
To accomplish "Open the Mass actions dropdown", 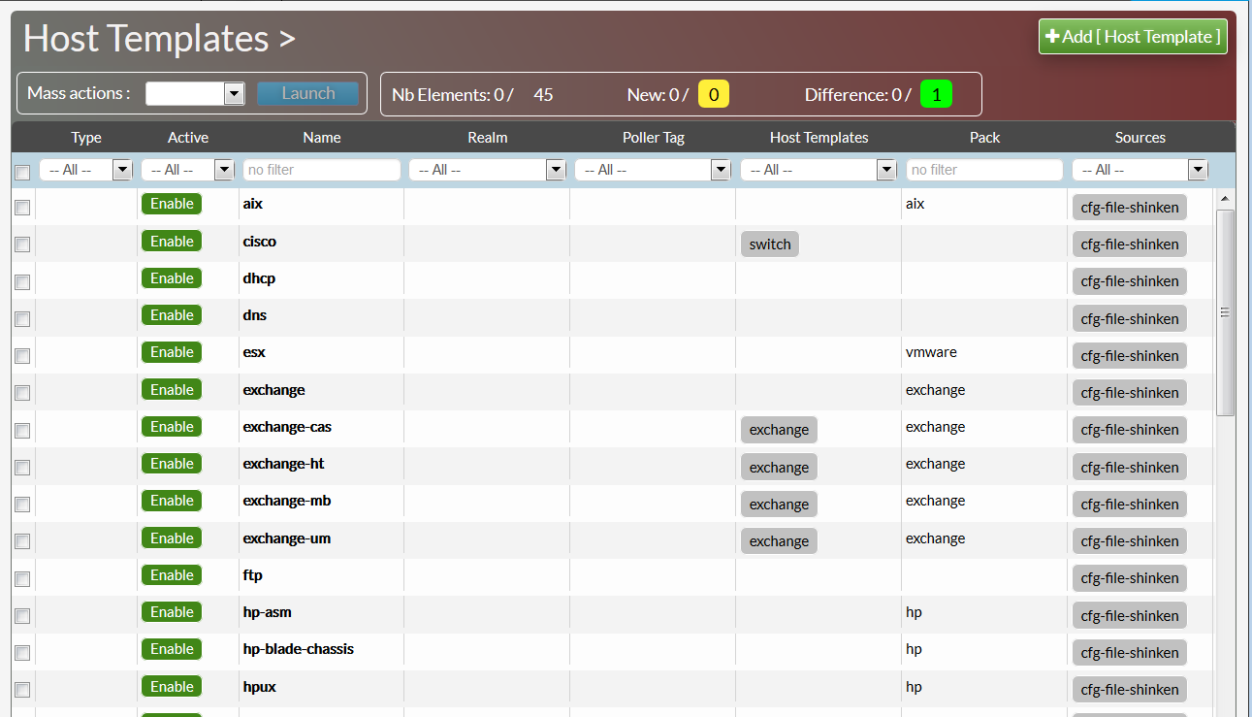I will 194,93.
